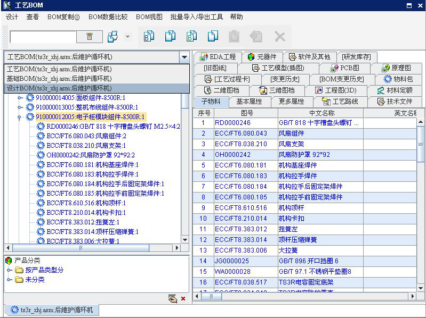Viewport: 426px width, 318px height.
Task: Click the blue B document copy icon
Action: point(149,36)
